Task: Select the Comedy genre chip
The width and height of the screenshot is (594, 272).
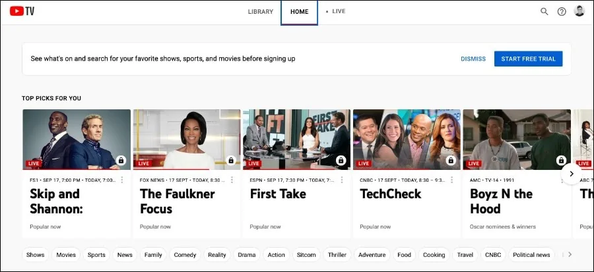Action: [x=185, y=255]
